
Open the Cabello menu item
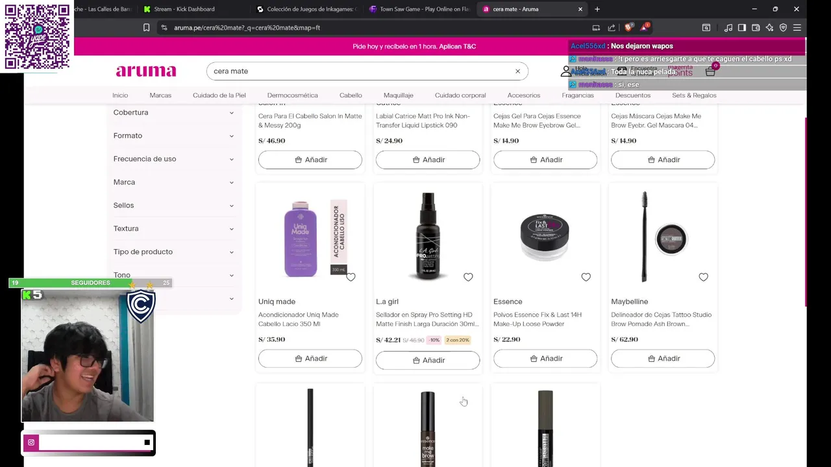[351, 95]
